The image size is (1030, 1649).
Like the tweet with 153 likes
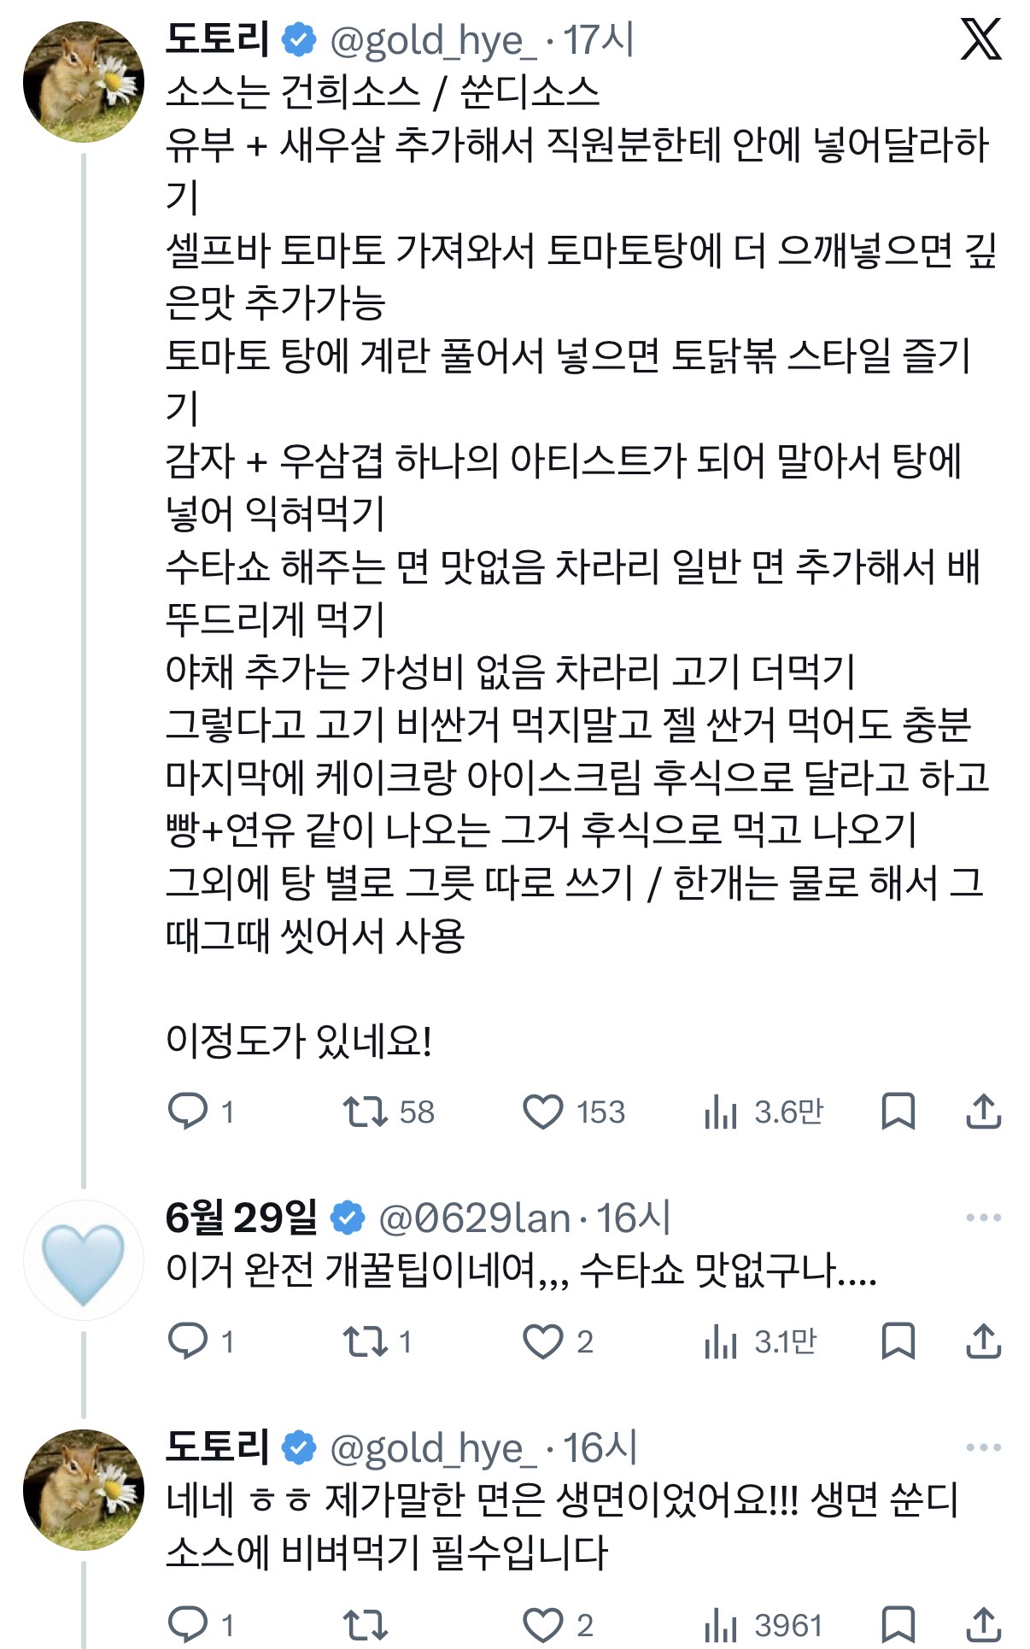[x=543, y=1112]
